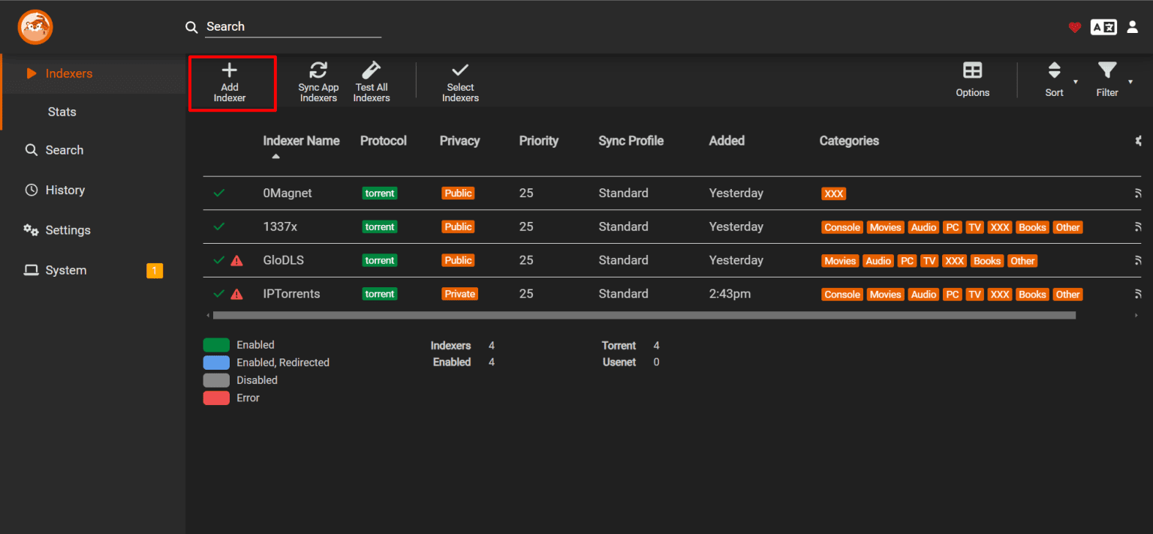1153x534 pixels.
Task: Open the Filter dropdown
Action: (x=1107, y=79)
